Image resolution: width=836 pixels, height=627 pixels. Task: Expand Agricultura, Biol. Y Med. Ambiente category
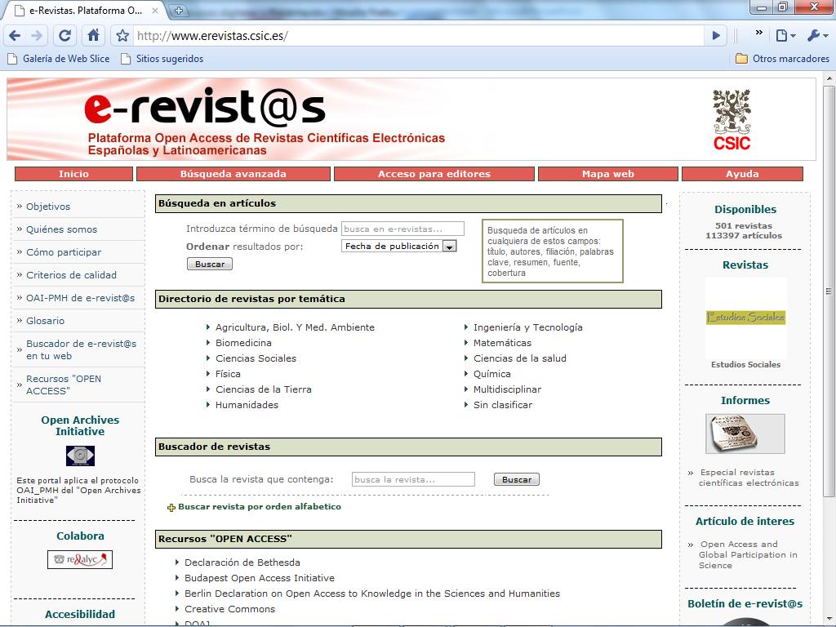click(295, 327)
